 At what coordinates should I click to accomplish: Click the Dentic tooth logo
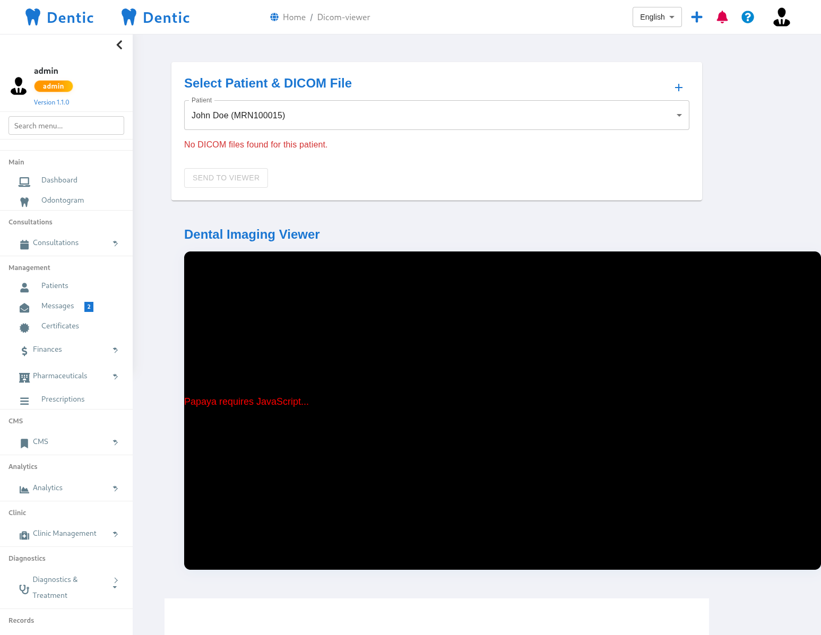tap(33, 18)
